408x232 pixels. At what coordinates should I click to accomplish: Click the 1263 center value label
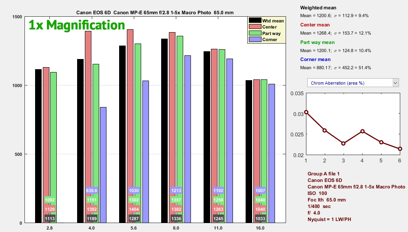[218, 209]
